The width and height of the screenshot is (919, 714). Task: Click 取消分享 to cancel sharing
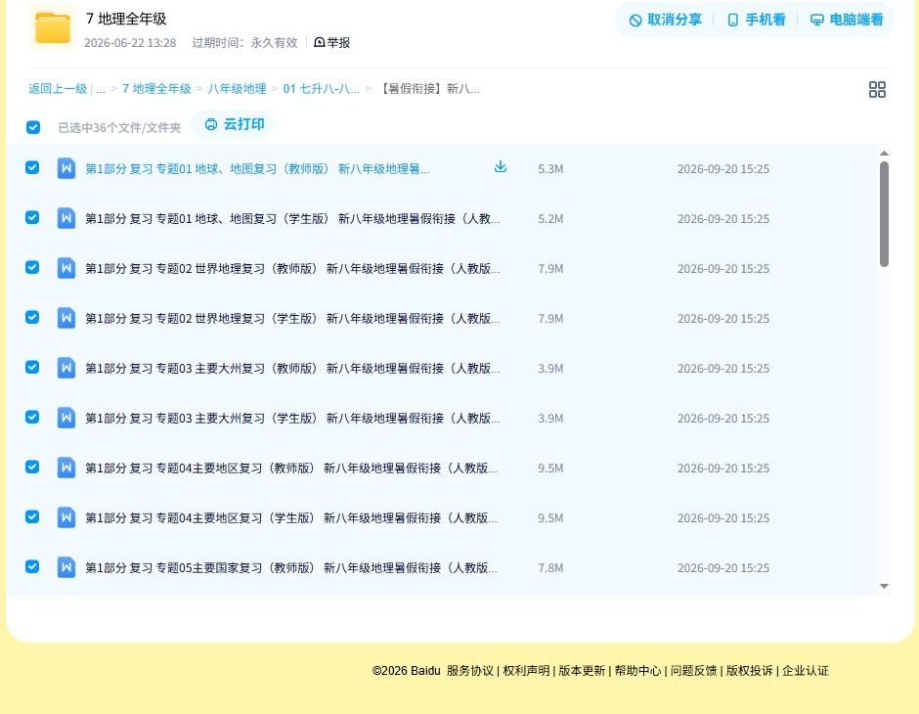[665, 20]
